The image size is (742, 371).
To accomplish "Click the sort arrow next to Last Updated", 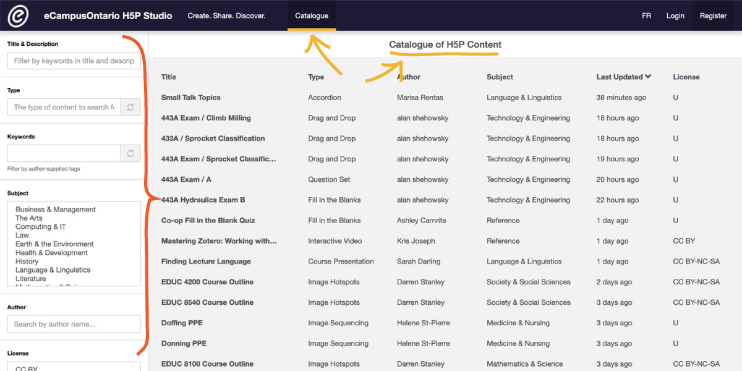I will click(x=648, y=77).
